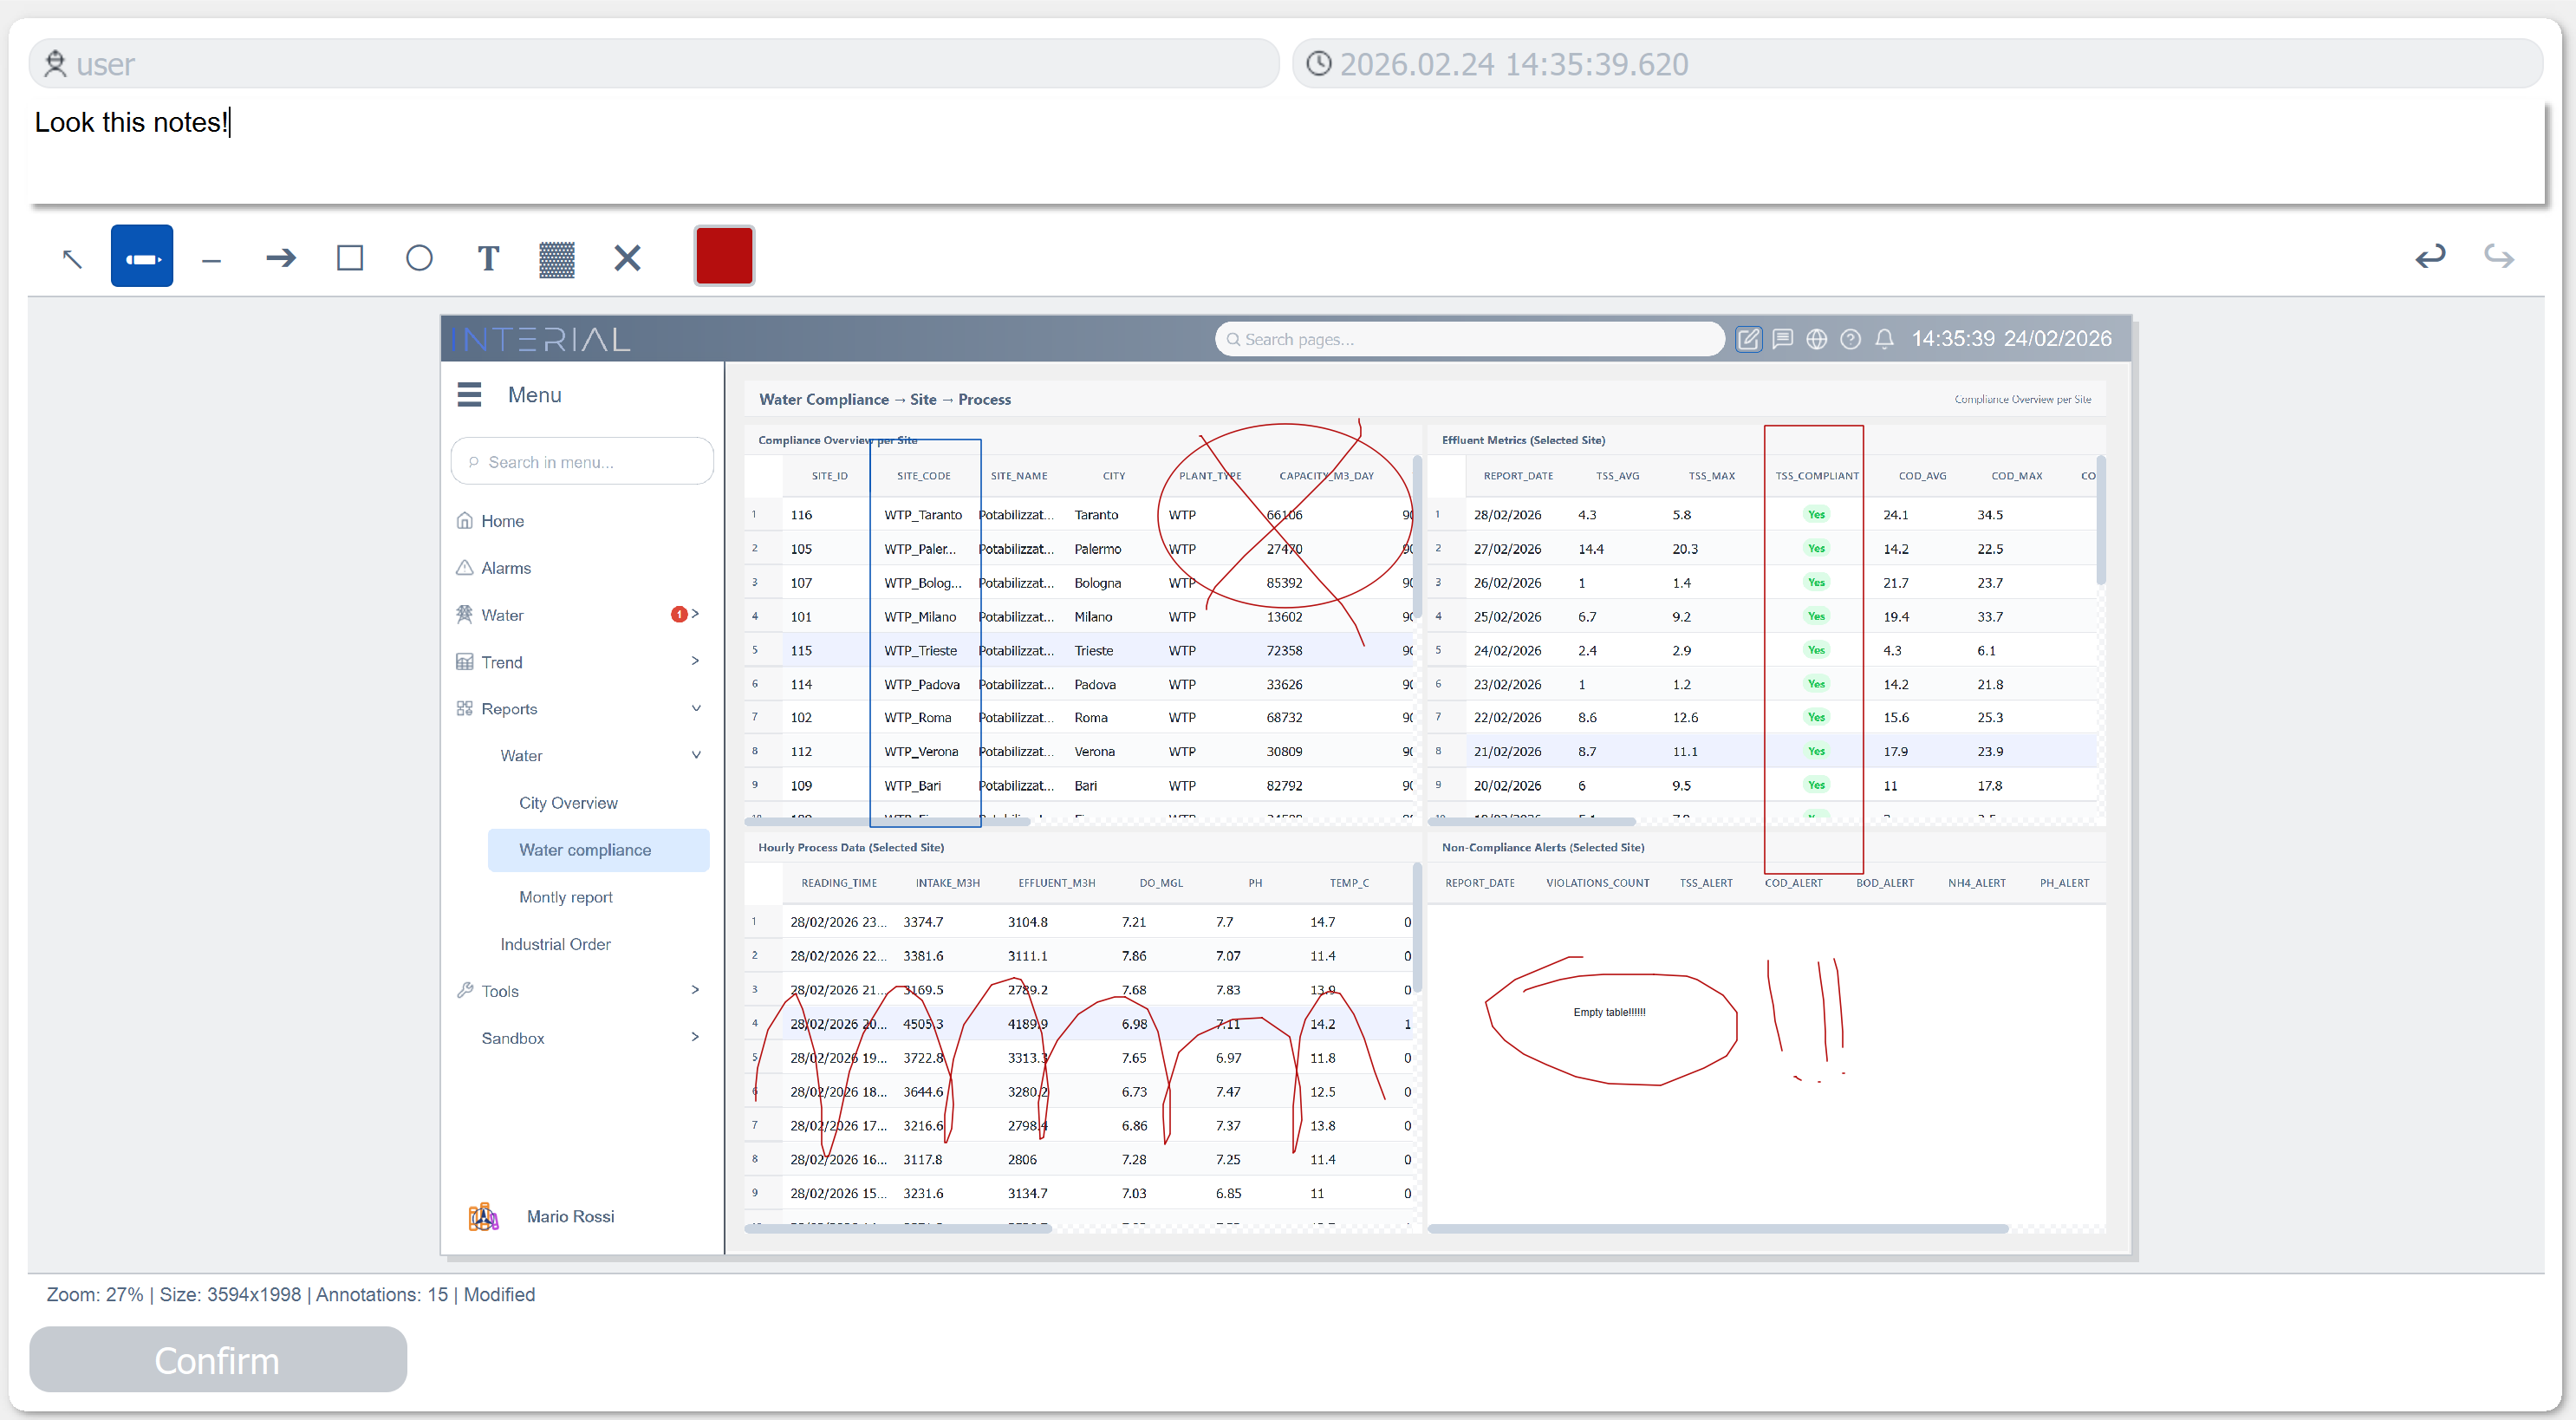This screenshot has height=1420, width=2576.
Task: Select the text annotation tool
Action: (488, 257)
